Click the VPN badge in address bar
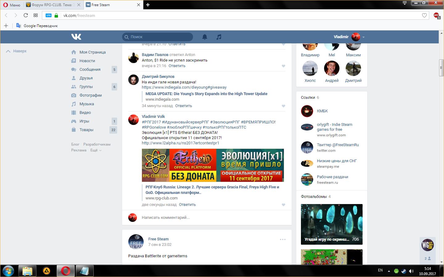The width and height of the screenshot is (444, 277). (49, 15)
